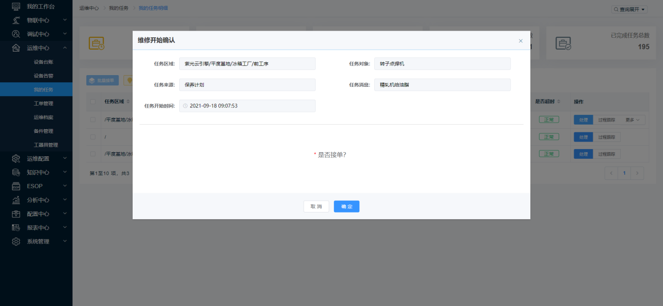Screen dimensions: 663x306
Task: Click 我的任务 in the breadcrumb
Action: pos(118,8)
